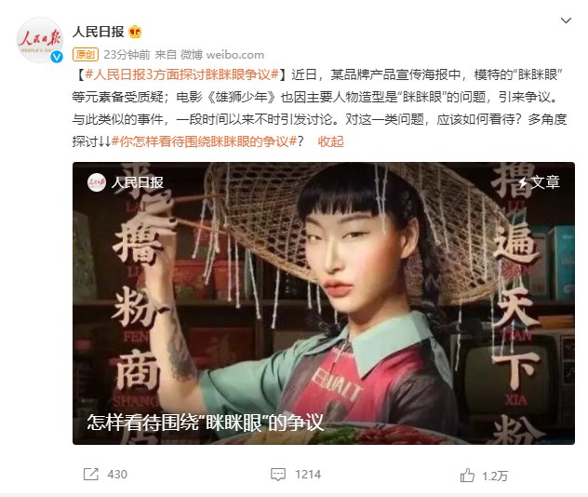588x497 pixels.
Task: Open the article cover image
Action: 324,303
